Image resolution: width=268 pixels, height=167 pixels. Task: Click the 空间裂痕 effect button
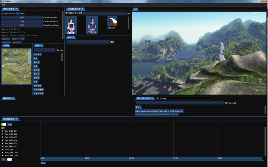[x=37, y=86]
